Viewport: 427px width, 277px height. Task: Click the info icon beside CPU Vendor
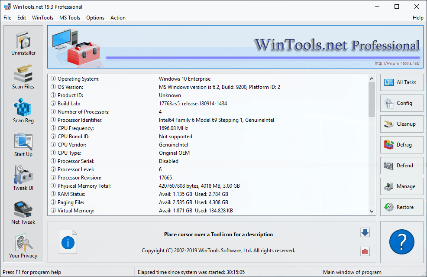click(x=53, y=144)
